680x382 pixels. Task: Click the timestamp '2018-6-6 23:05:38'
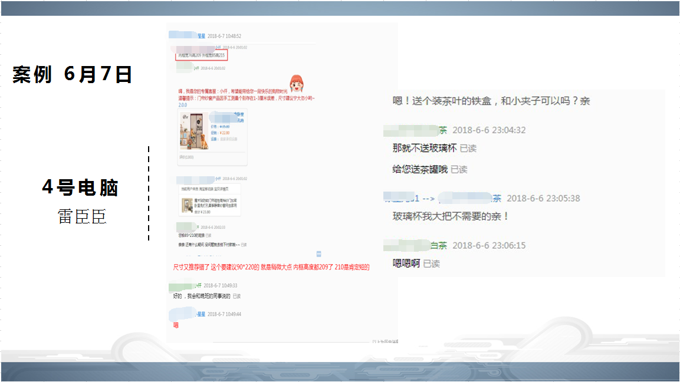coord(543,198)
